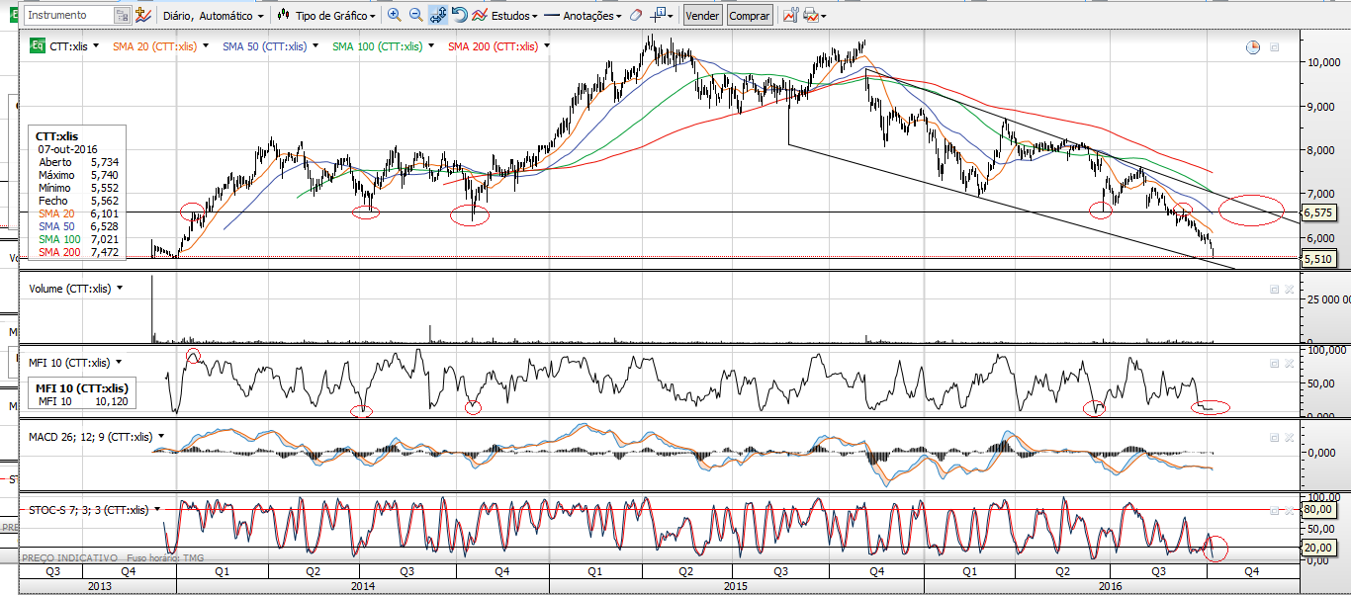The width and height of the screenshot is (1351, 595).
Task: Open the Tipo de Gráfico dropdown
Action: click(335, 16)
